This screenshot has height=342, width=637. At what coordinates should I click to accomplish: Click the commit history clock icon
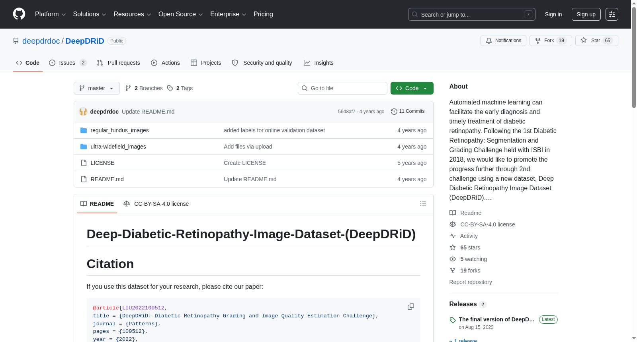pos(394,112)
